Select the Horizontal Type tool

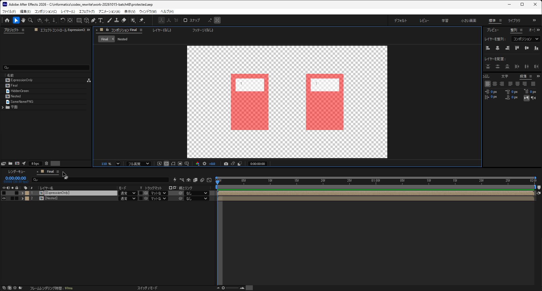click(x=100, y=20)
